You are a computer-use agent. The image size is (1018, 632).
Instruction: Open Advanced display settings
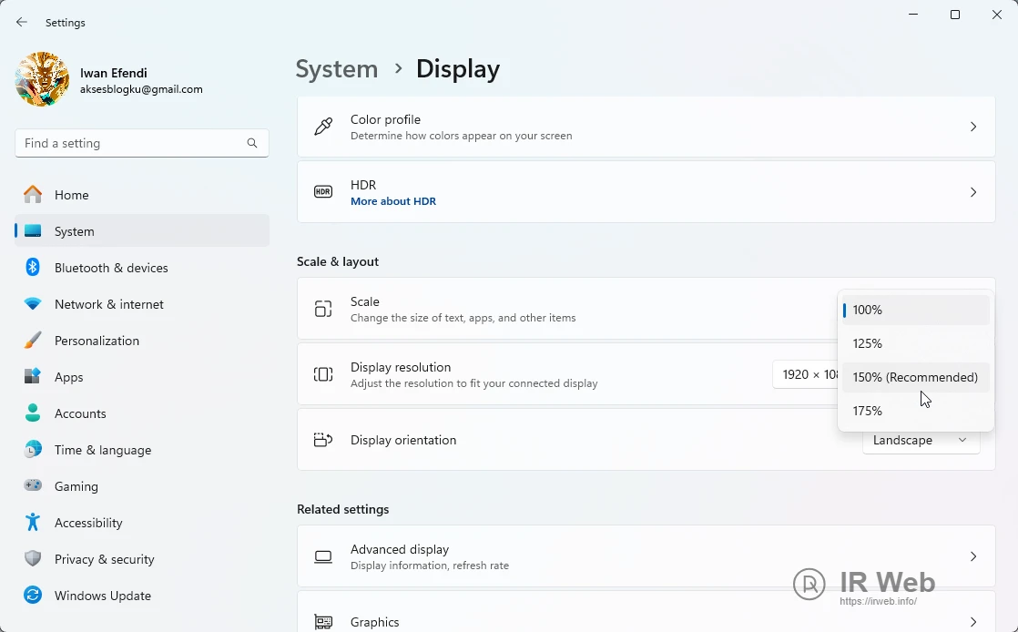click(x=646, y=556)
